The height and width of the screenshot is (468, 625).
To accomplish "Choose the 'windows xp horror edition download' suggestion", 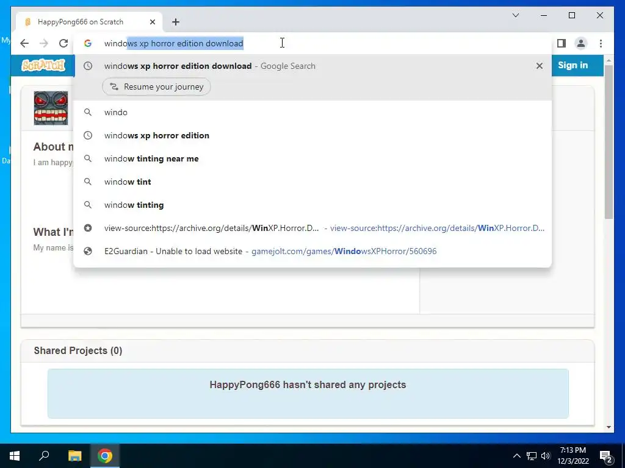I will (313, 66).
